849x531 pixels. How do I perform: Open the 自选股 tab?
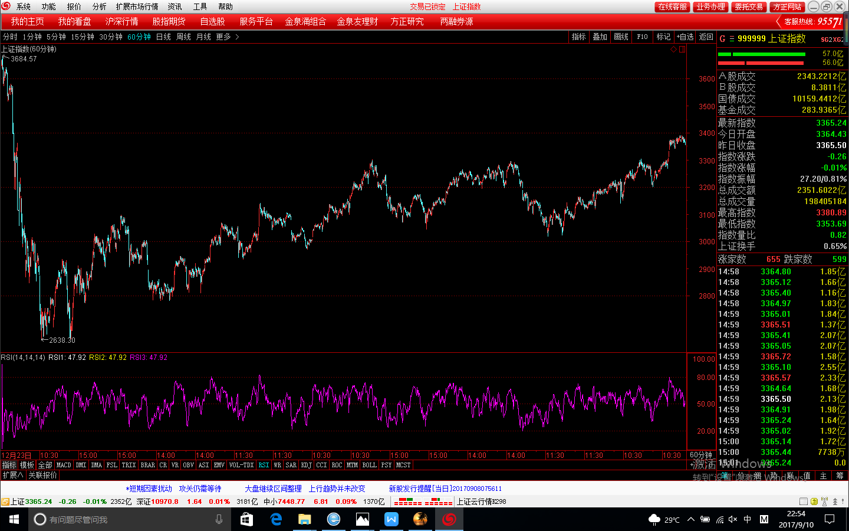(x=213, y=21)
